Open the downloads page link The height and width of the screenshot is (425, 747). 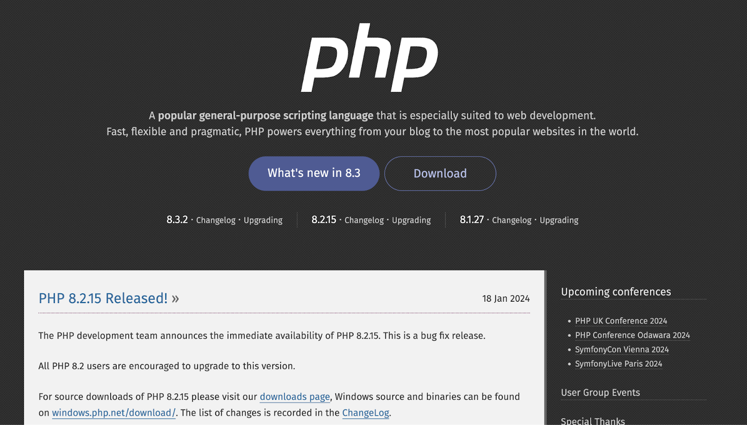tap(295, 397)
